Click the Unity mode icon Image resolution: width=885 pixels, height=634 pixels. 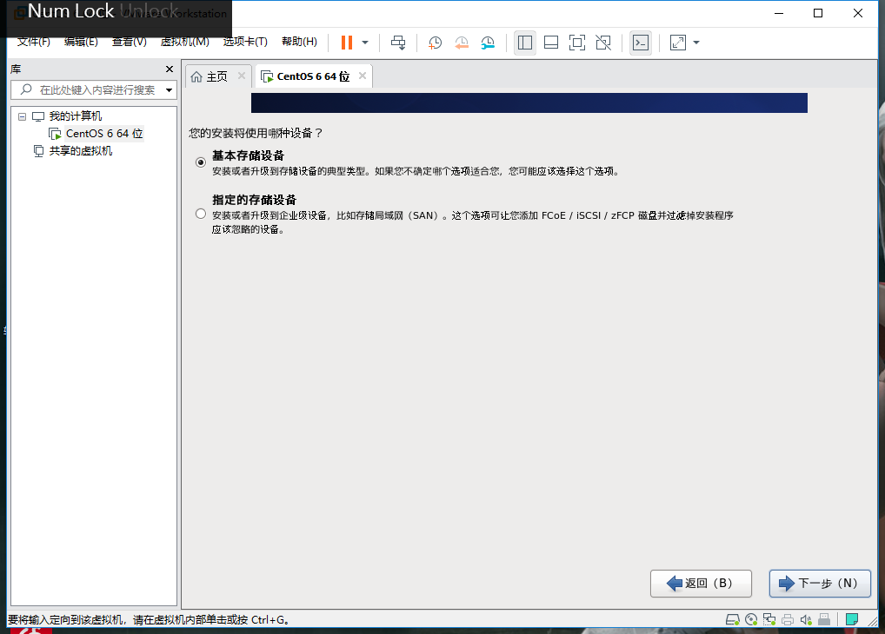click(x=603, y=43)
